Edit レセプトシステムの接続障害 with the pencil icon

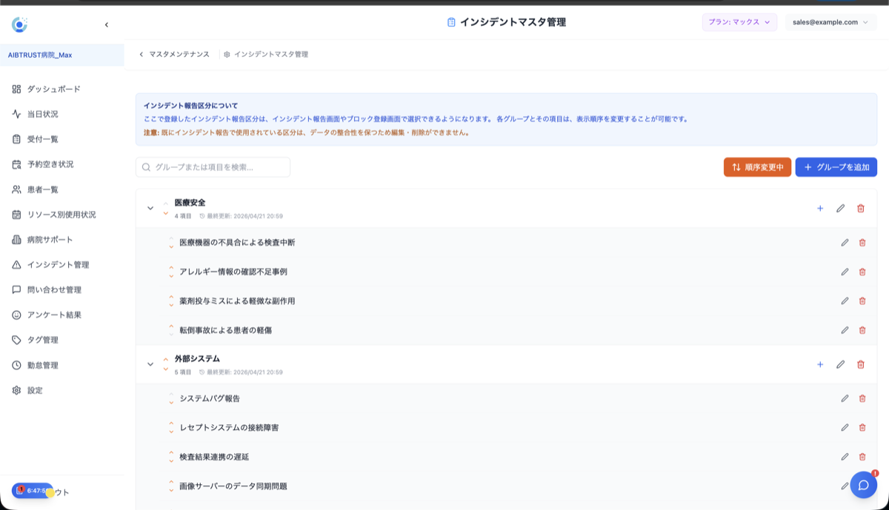(x=845, y=427)
